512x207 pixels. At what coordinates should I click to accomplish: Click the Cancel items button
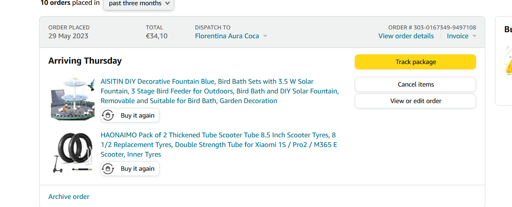pyautogui.click(x=415, y=85)
